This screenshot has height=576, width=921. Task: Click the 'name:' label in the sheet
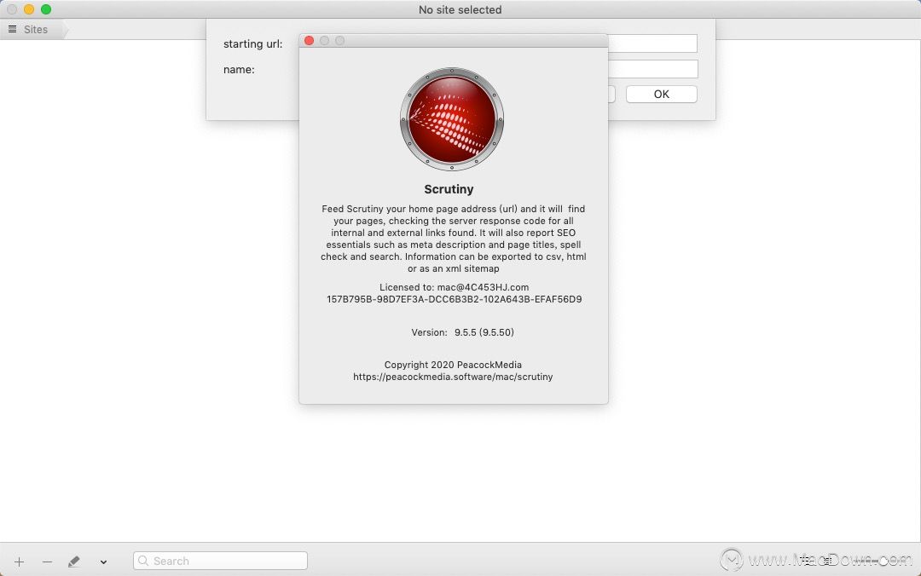tap(239, 69)
